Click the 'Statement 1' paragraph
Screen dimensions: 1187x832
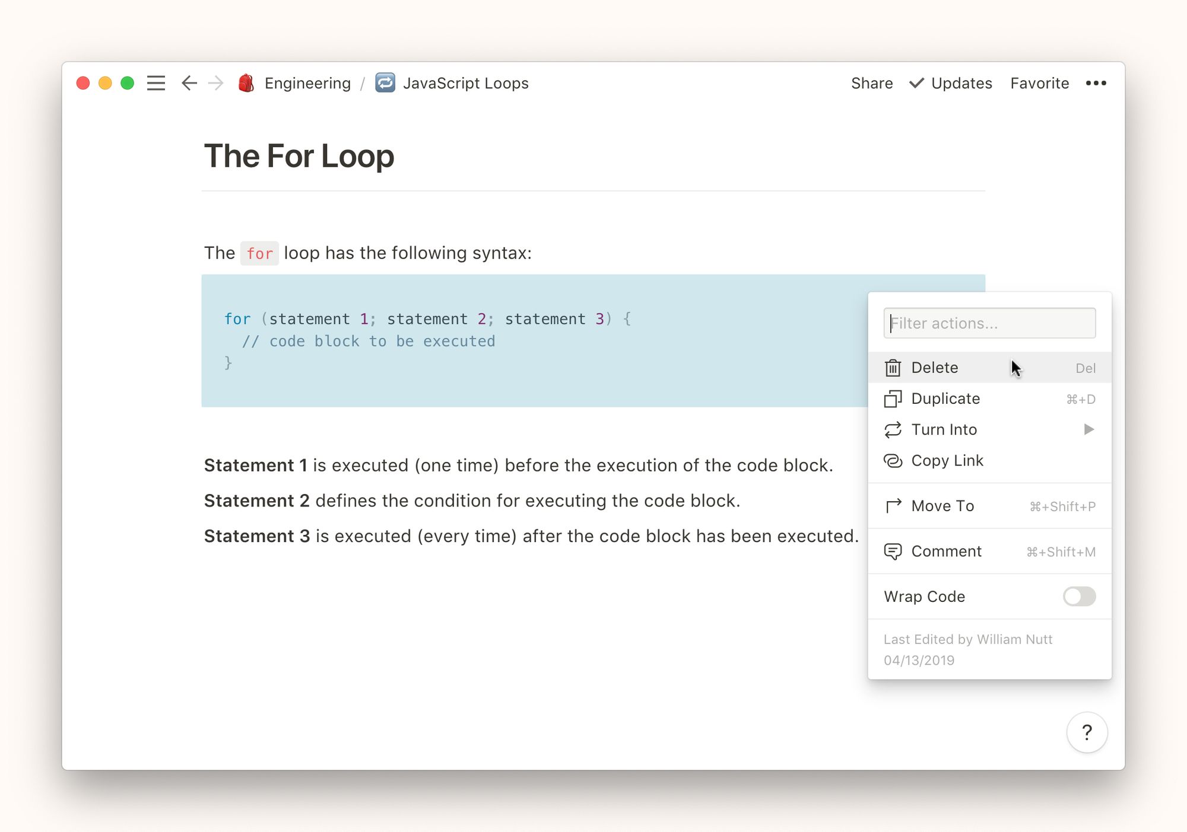coord(519,466)
